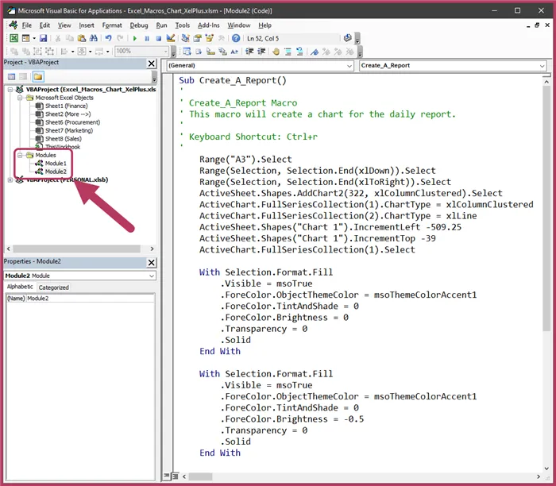Viewport: 556px width, 486px height.
Task: Select Module1 in the project tree
Action: tap(56, 164)
